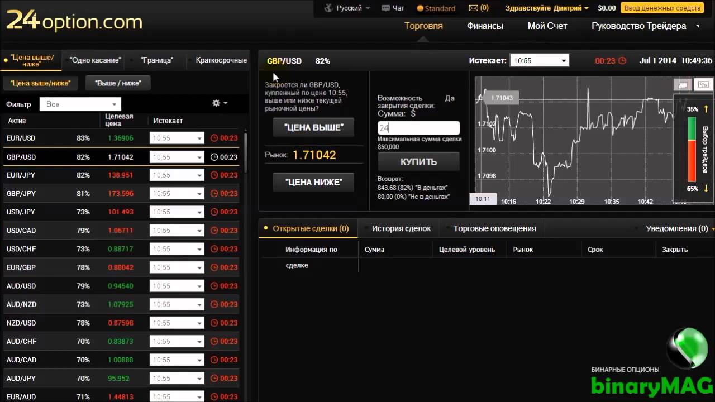Click the clock icon in EUR/JPY row

pos(214,175)
